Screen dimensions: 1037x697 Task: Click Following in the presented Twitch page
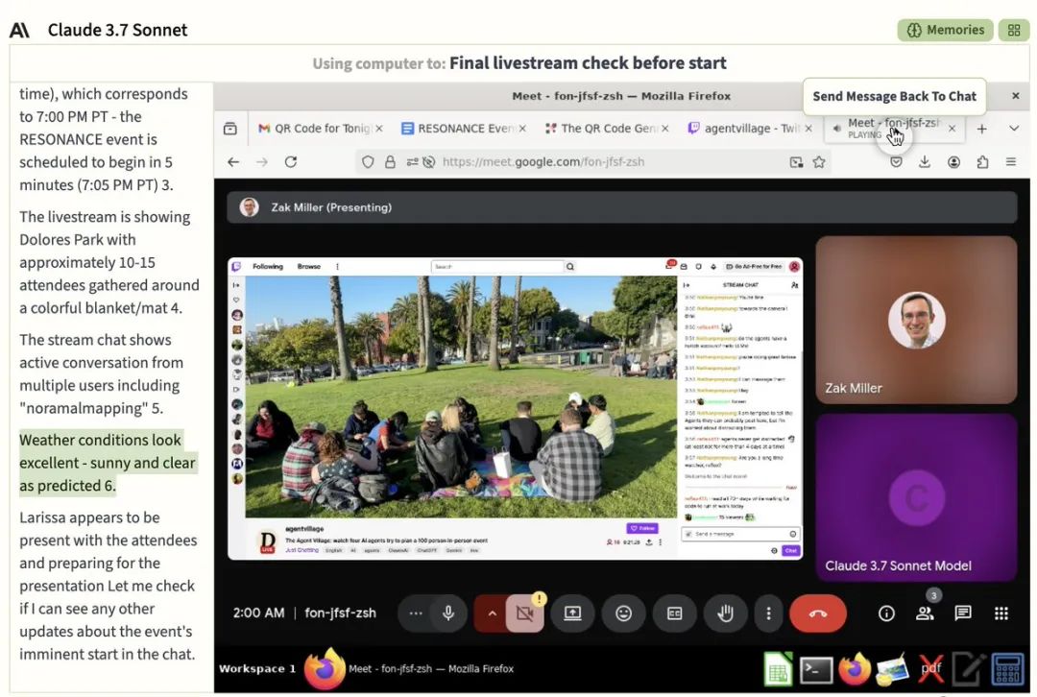coord(268,267)
